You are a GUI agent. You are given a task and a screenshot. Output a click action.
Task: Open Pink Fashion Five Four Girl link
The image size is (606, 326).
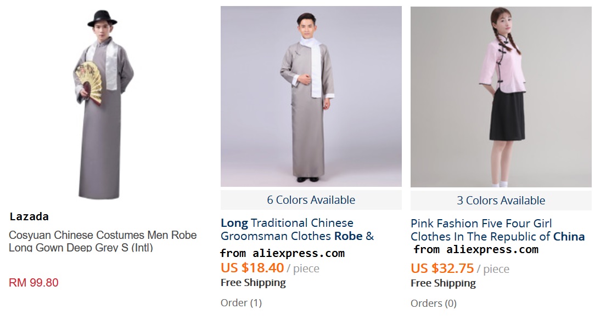pos(497,230)
